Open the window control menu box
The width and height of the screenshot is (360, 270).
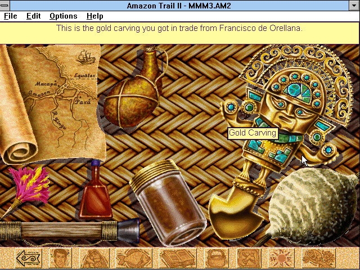(x=4, y=5)
